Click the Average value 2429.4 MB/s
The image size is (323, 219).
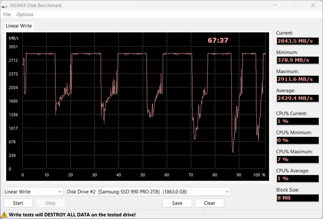tap(298, 98)
